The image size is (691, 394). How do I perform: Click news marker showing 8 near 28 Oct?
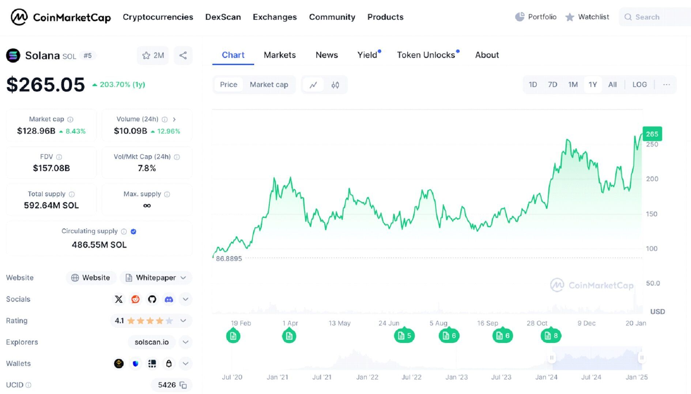[551, 336]
